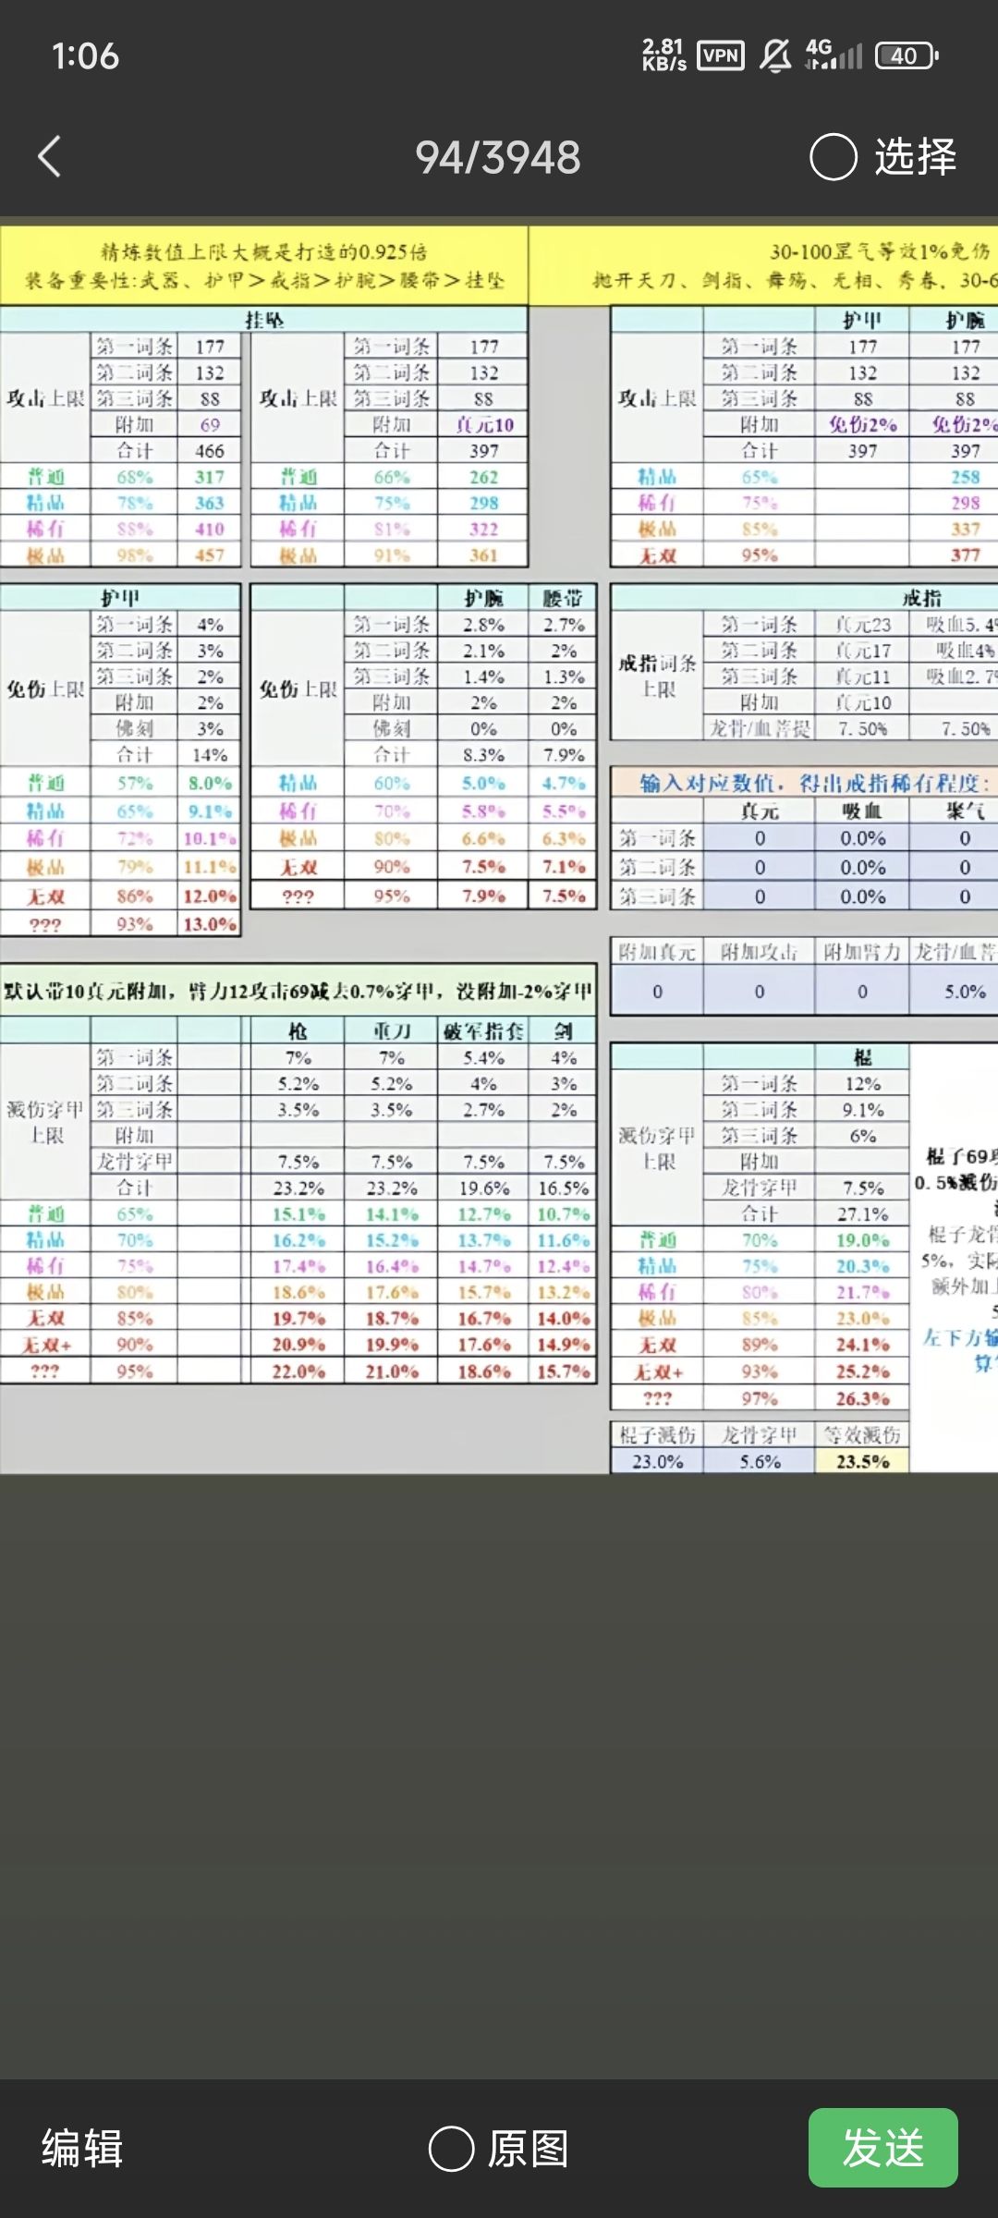Tap the 默认带10真元附加 note row
998x2218 pixels.
point(298,991)
